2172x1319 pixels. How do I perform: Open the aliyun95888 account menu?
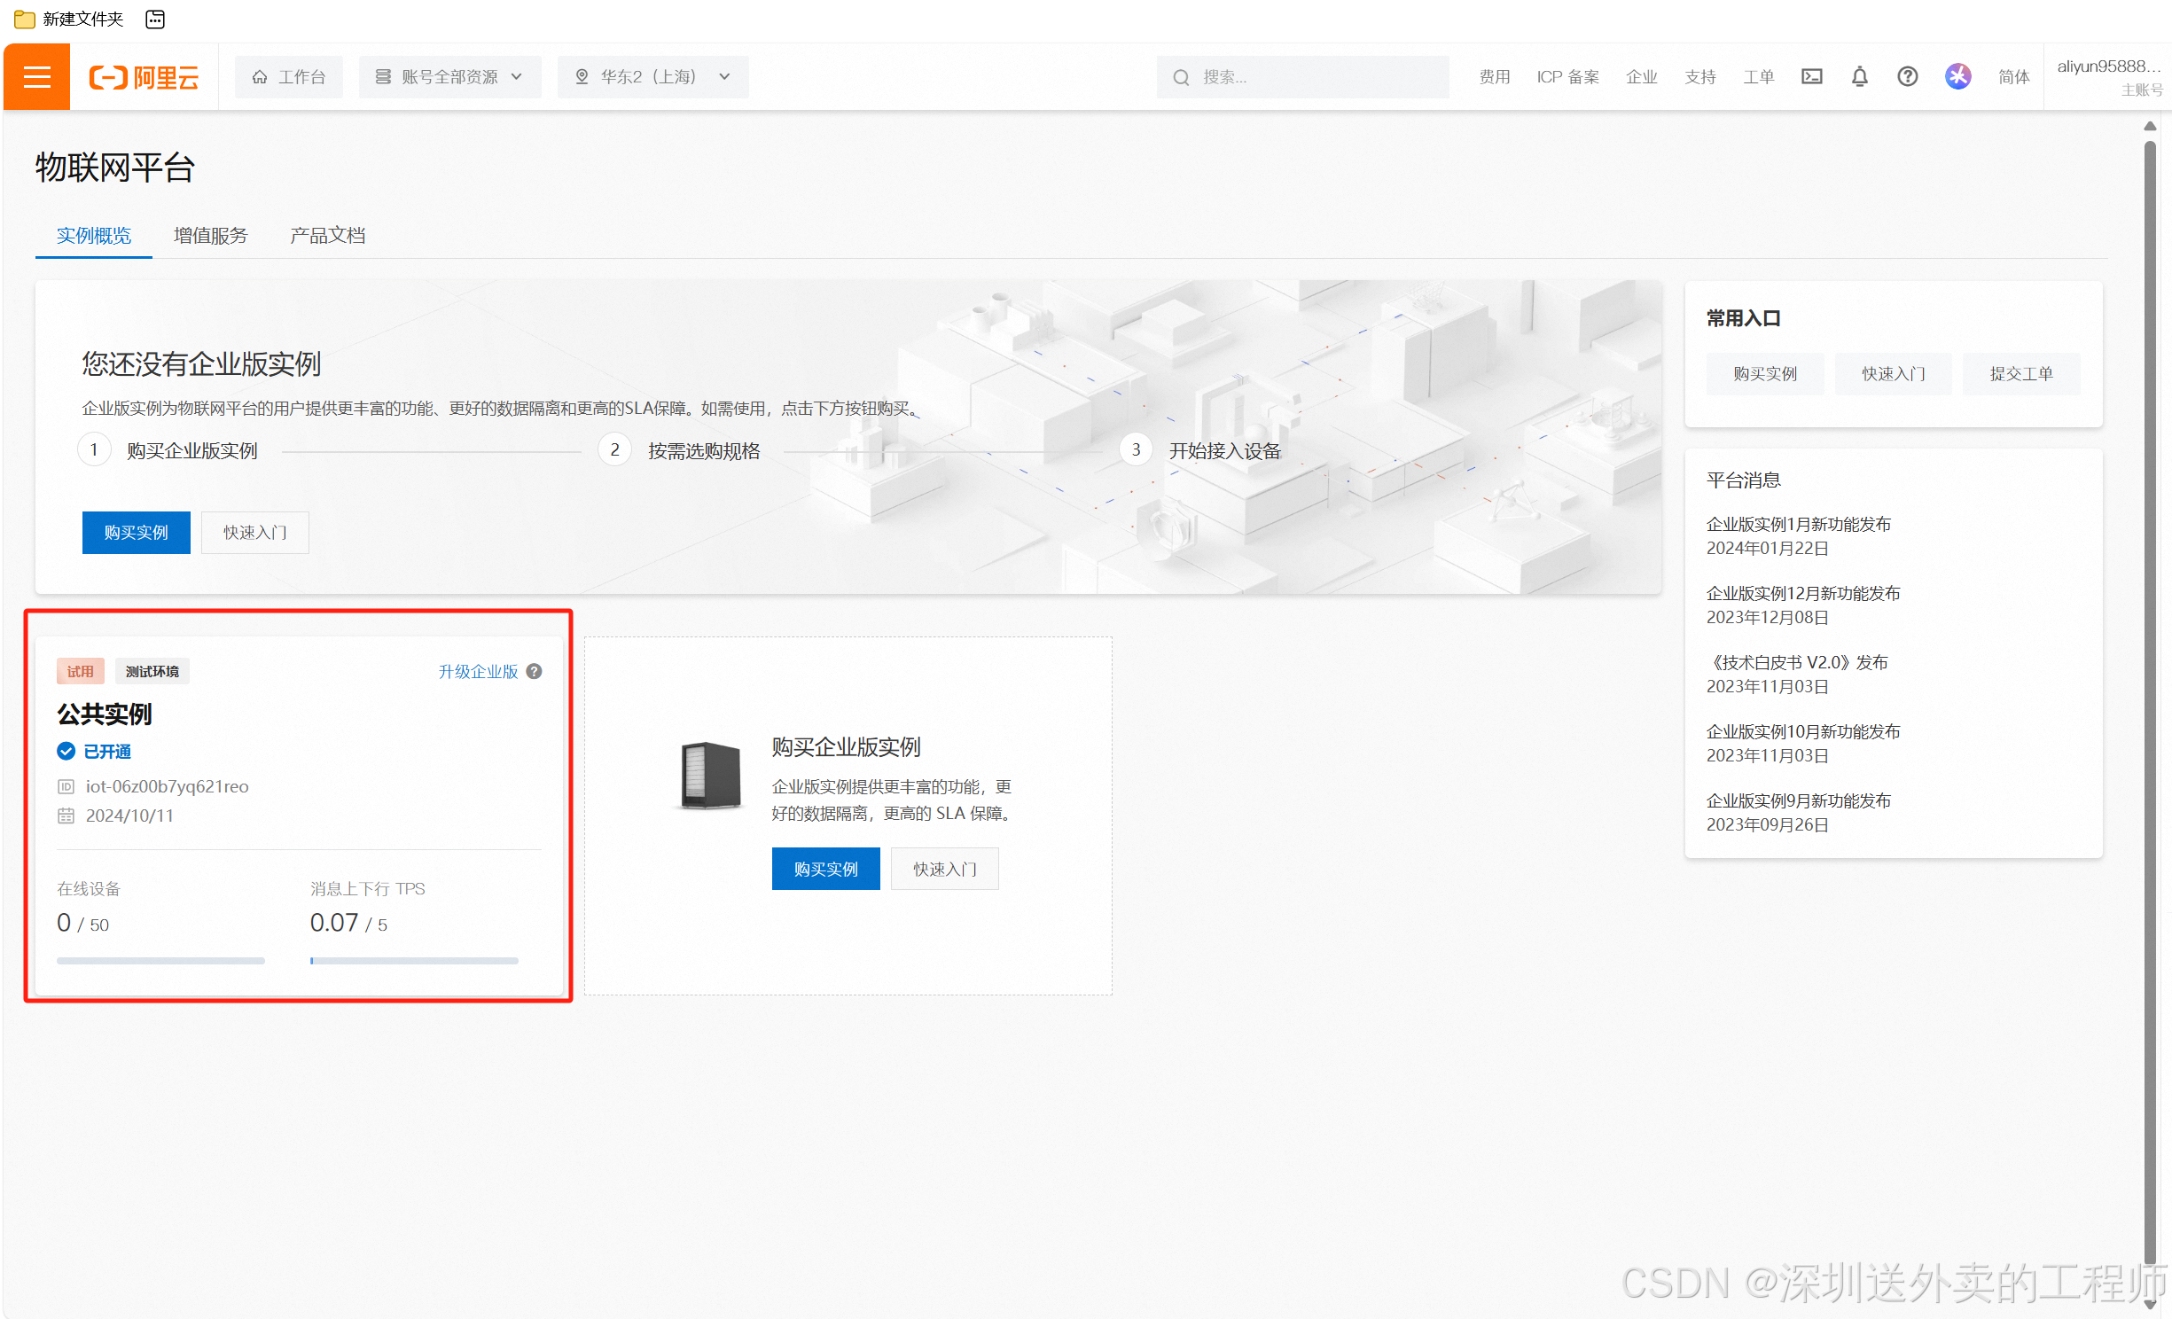(x=2108, y=77)
